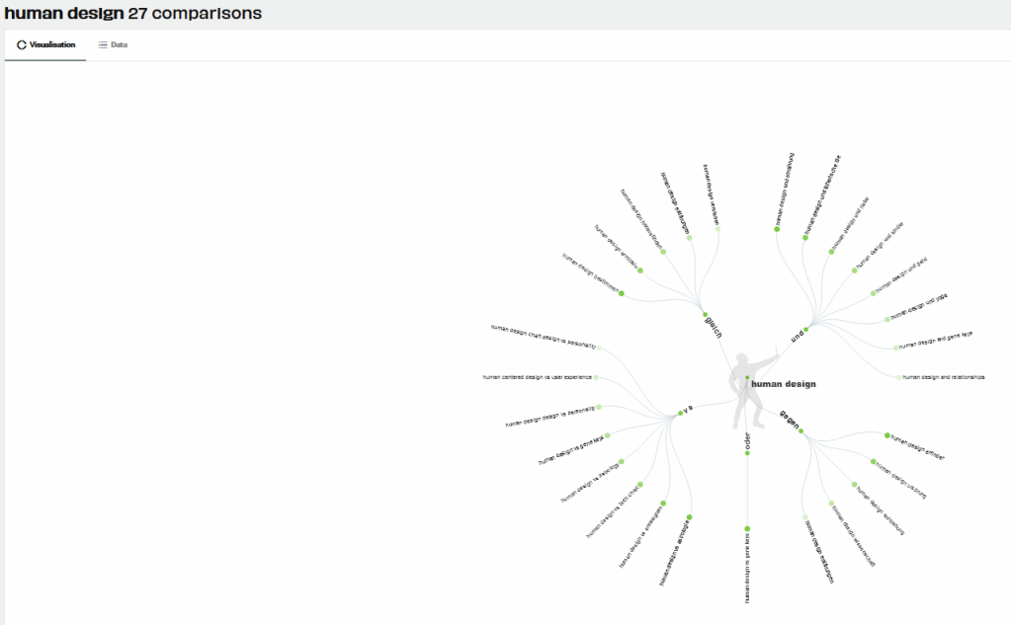Click the circular icon beside Visualisation
This screenshot has height=625, width=1011.
coord(22,45)
